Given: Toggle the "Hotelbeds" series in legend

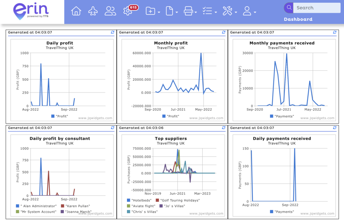Looking at the screenshot, I should pos(144,200).
